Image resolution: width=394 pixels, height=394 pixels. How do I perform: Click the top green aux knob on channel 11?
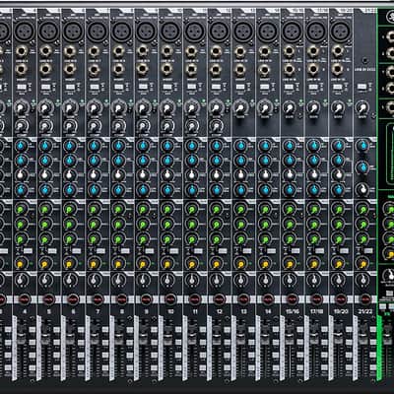coord(191,209)
